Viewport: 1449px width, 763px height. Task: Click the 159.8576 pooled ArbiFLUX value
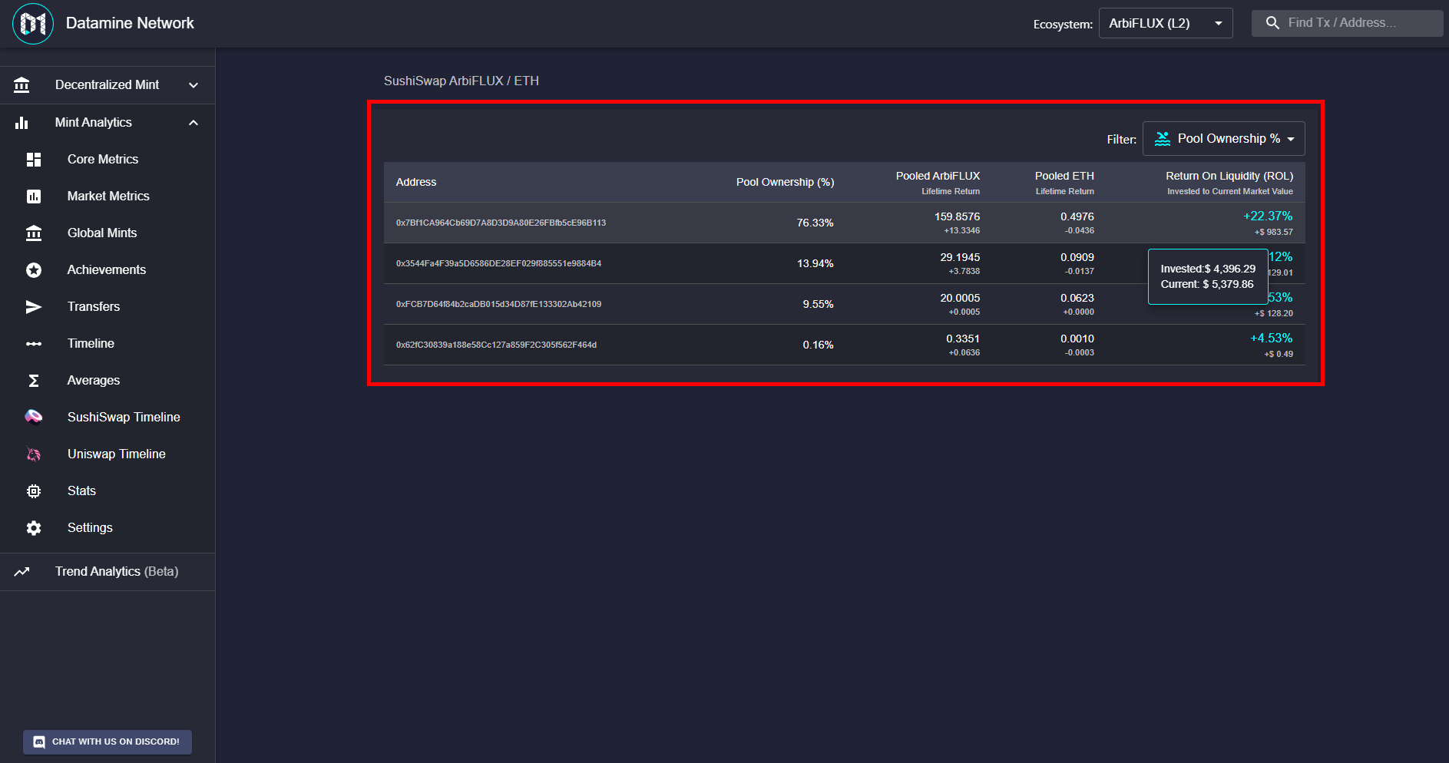click(957, 217)
